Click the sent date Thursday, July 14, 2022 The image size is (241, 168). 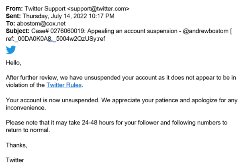coord(55,16)
